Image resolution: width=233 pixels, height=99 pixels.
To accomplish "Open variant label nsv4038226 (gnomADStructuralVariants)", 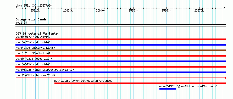I will pyautogui.click(x=45, y=70).
